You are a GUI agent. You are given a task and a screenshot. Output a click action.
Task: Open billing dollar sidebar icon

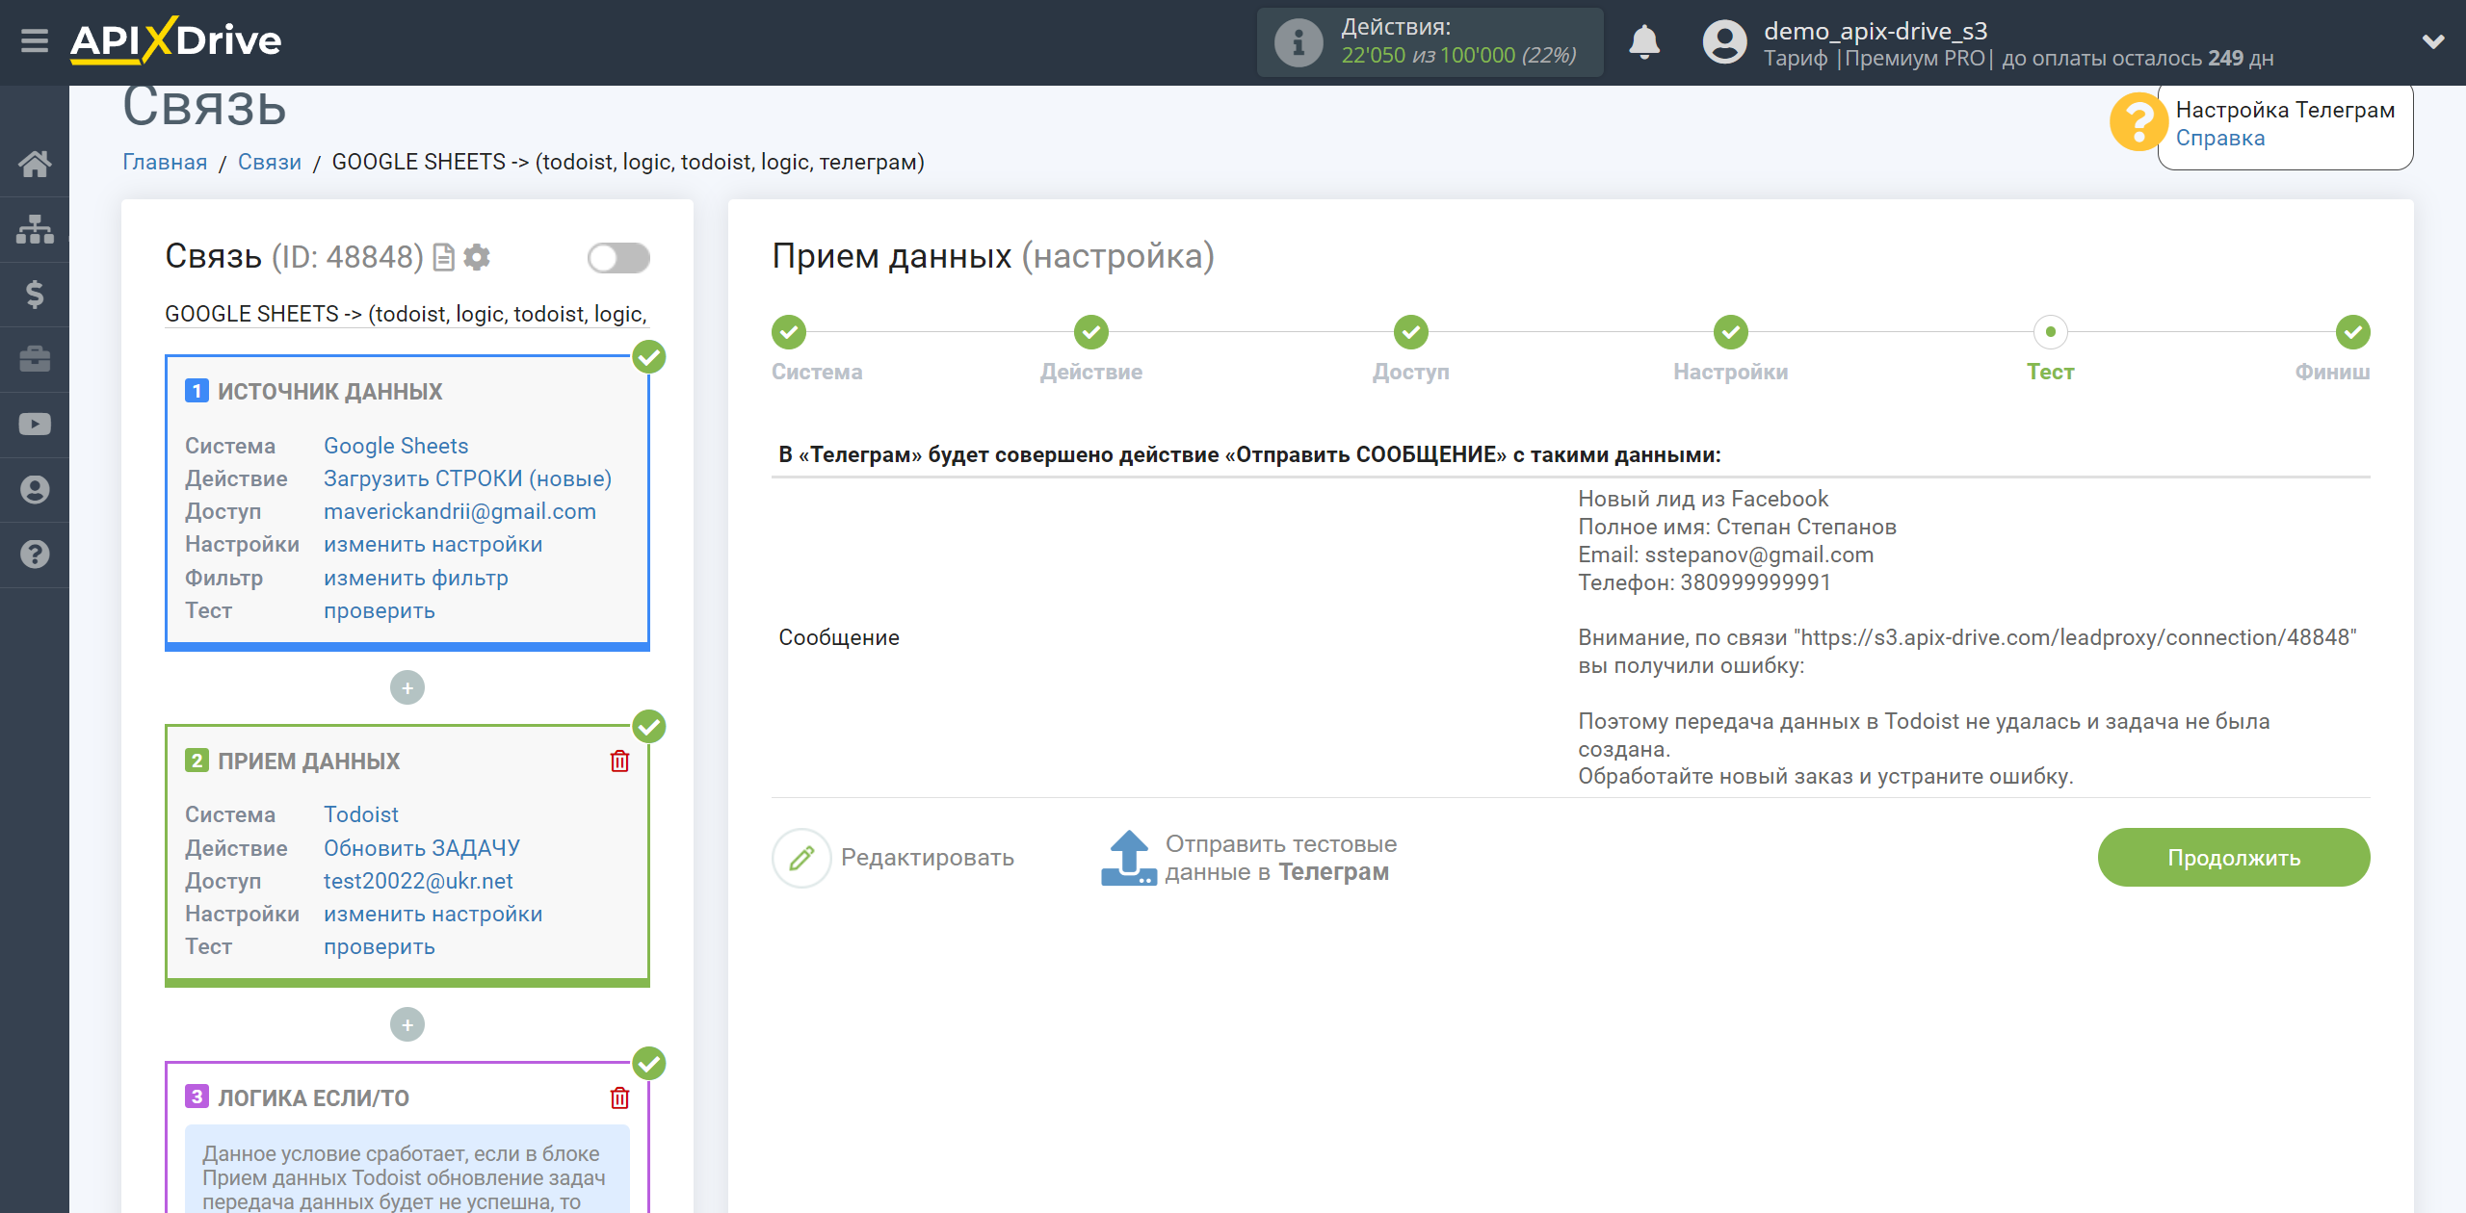[35, 294]
